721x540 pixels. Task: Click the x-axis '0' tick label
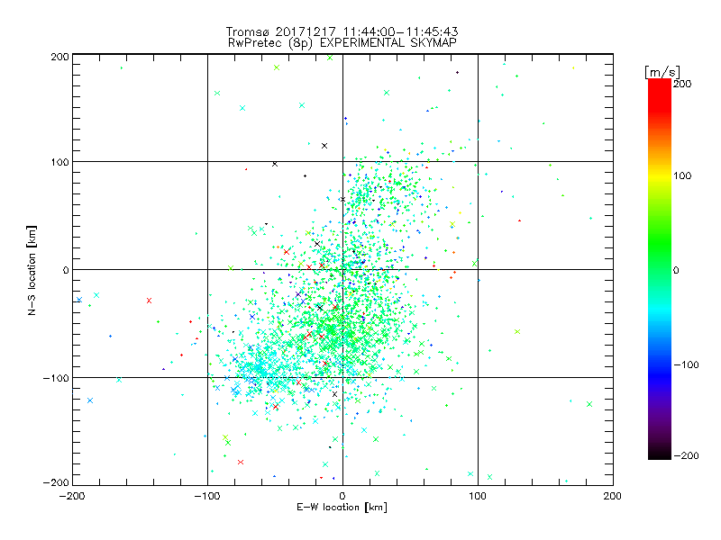tap(342, 496)
